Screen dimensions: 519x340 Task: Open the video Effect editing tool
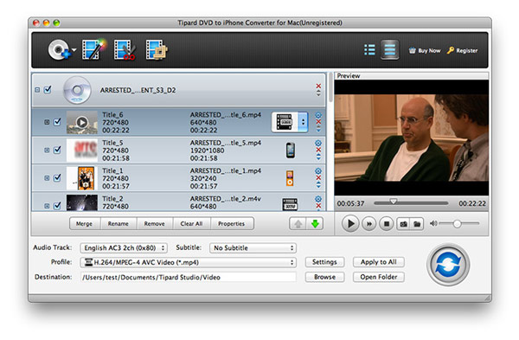tap(94, 49)
